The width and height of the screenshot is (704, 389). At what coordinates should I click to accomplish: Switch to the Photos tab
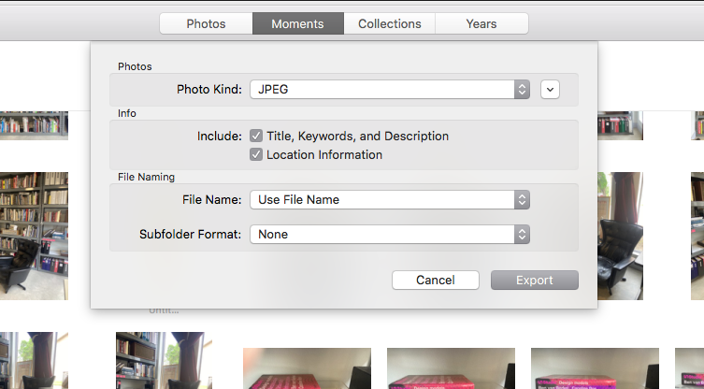(x=206, y=23)
